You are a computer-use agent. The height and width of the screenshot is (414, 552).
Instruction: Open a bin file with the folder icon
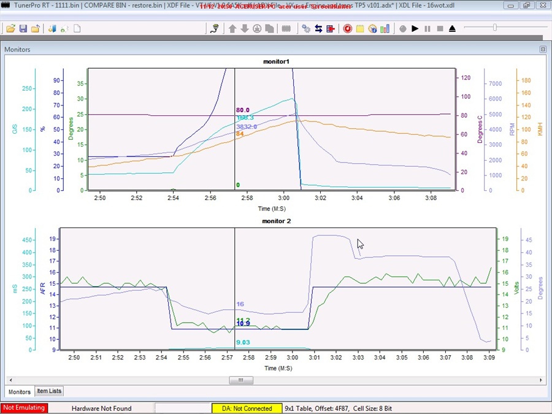(10, 29)
